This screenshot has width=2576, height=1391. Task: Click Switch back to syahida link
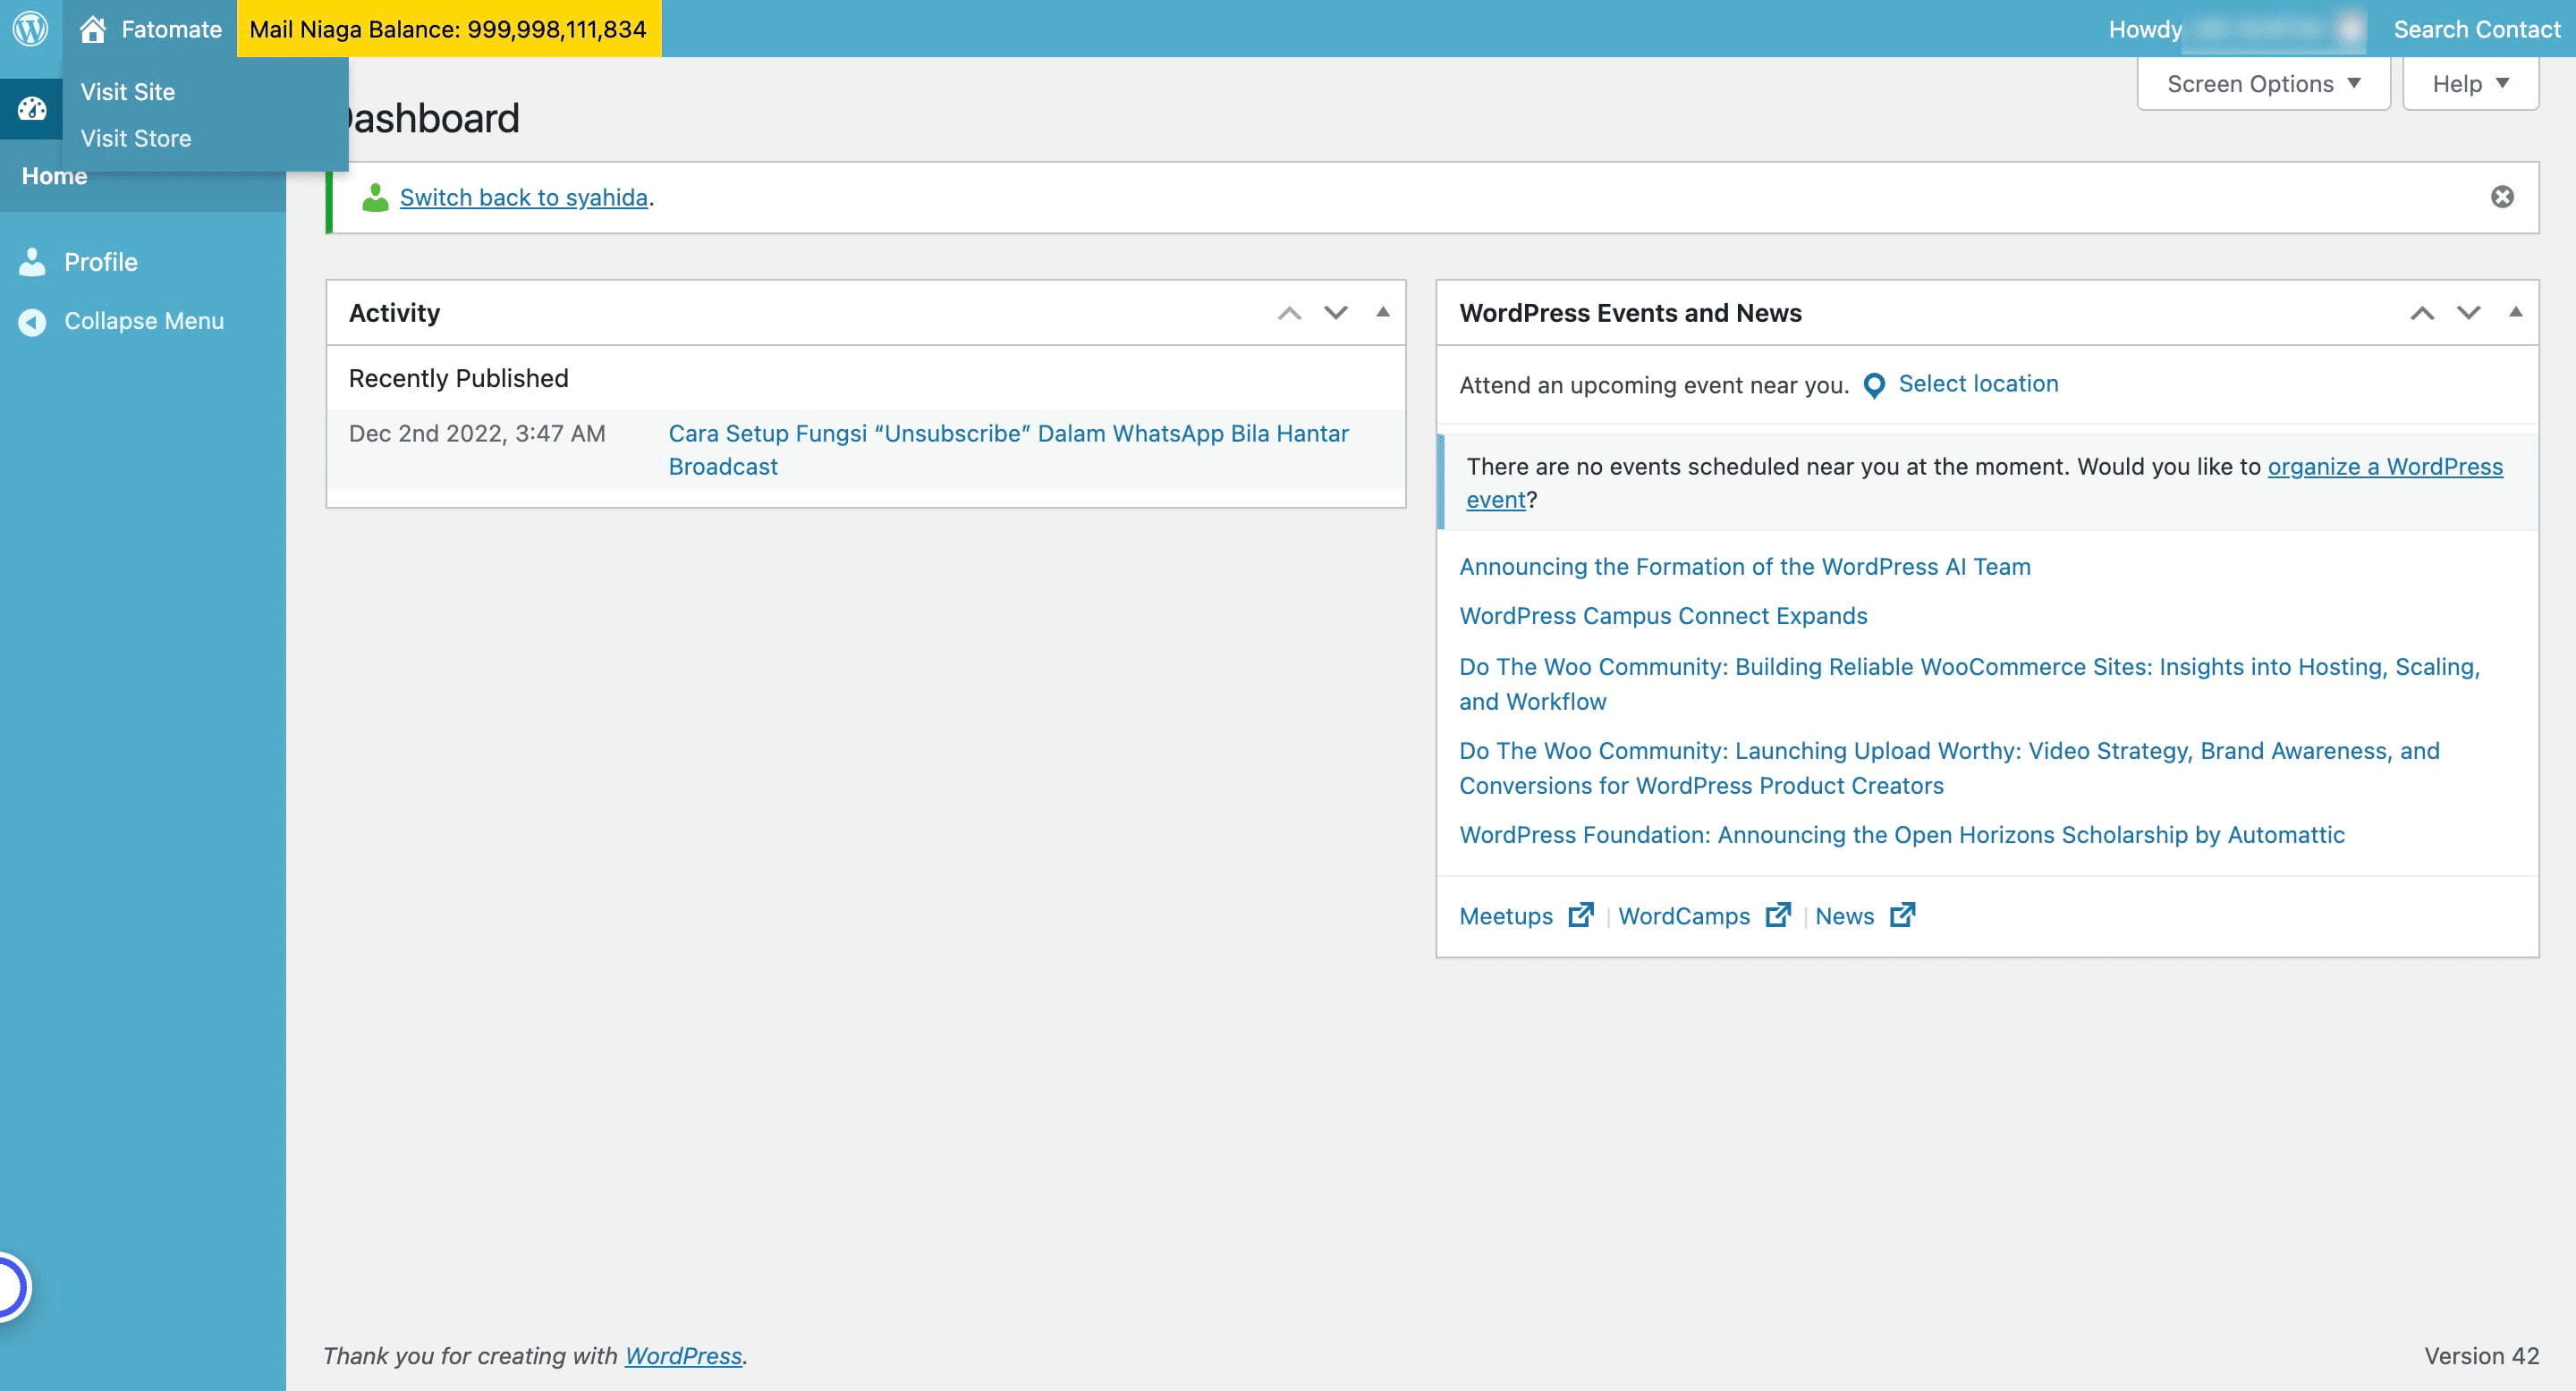click(x=523, y=197)
